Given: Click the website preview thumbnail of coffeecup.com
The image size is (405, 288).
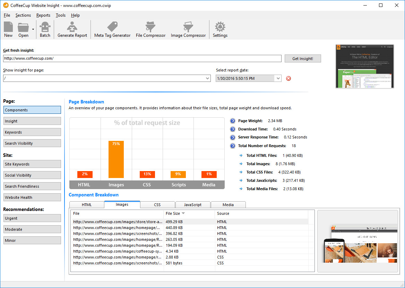Looking at the screenshot, I should pyautogui.click(x=365, y=66).
